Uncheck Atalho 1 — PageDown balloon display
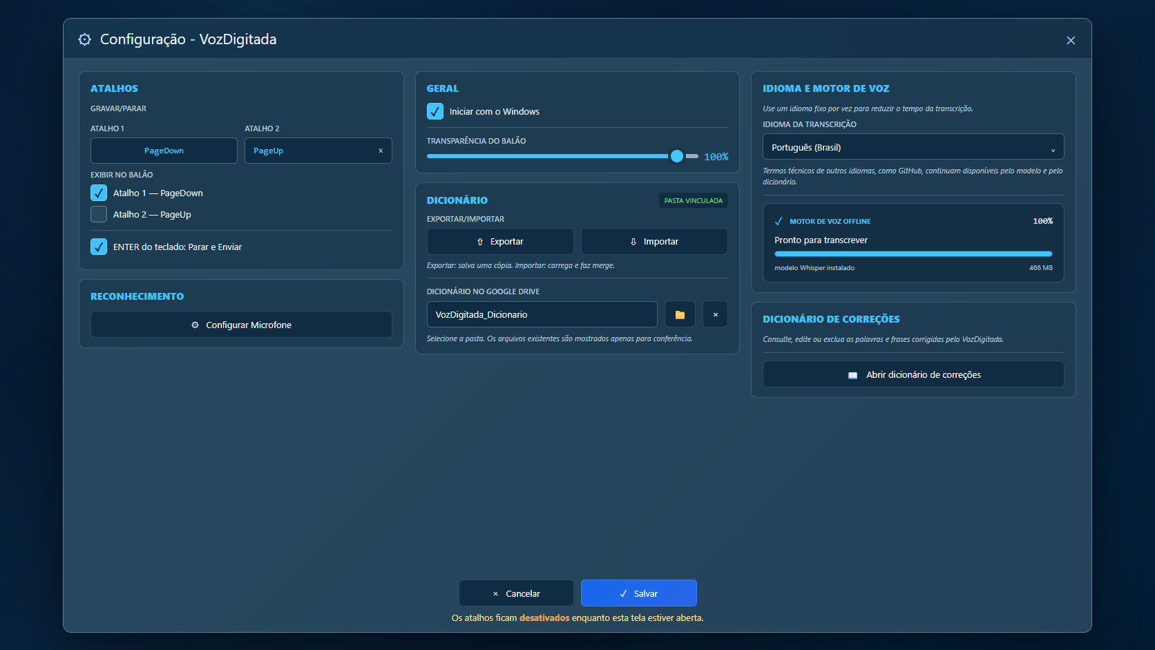Viewport: 1155px width, 650px height. click(x=99, y=193)
